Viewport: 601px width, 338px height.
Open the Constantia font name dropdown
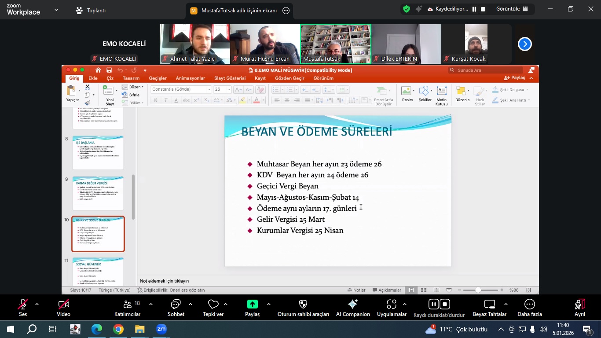coord(209,89)
